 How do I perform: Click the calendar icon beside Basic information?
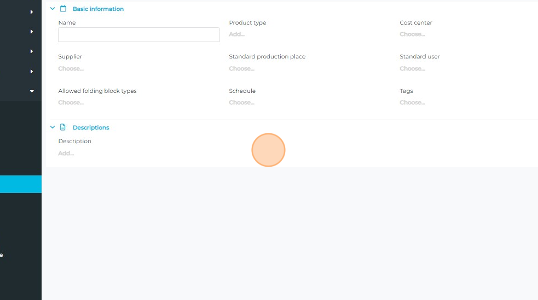pyautogui.click(x=63, y=9)
